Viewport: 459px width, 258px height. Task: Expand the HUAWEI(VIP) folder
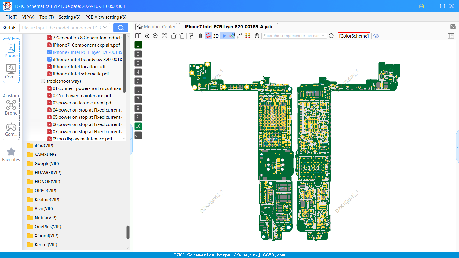(x=48, y=173)
